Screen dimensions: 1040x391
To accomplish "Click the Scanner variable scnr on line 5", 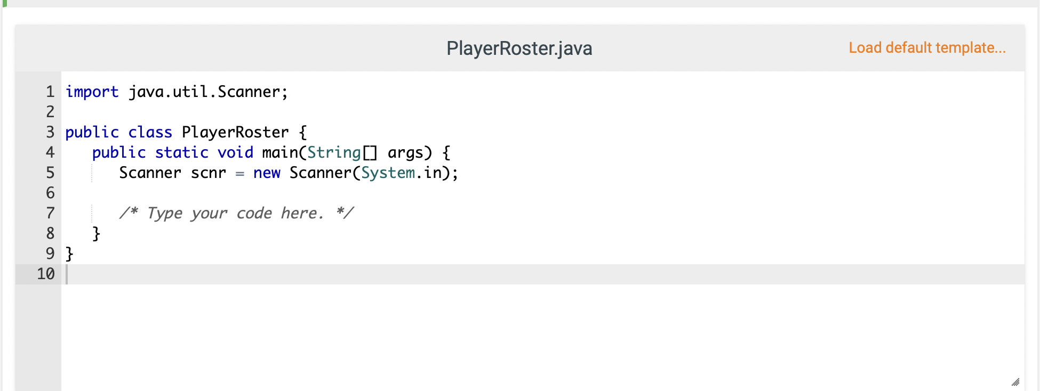I will point(209,173).
